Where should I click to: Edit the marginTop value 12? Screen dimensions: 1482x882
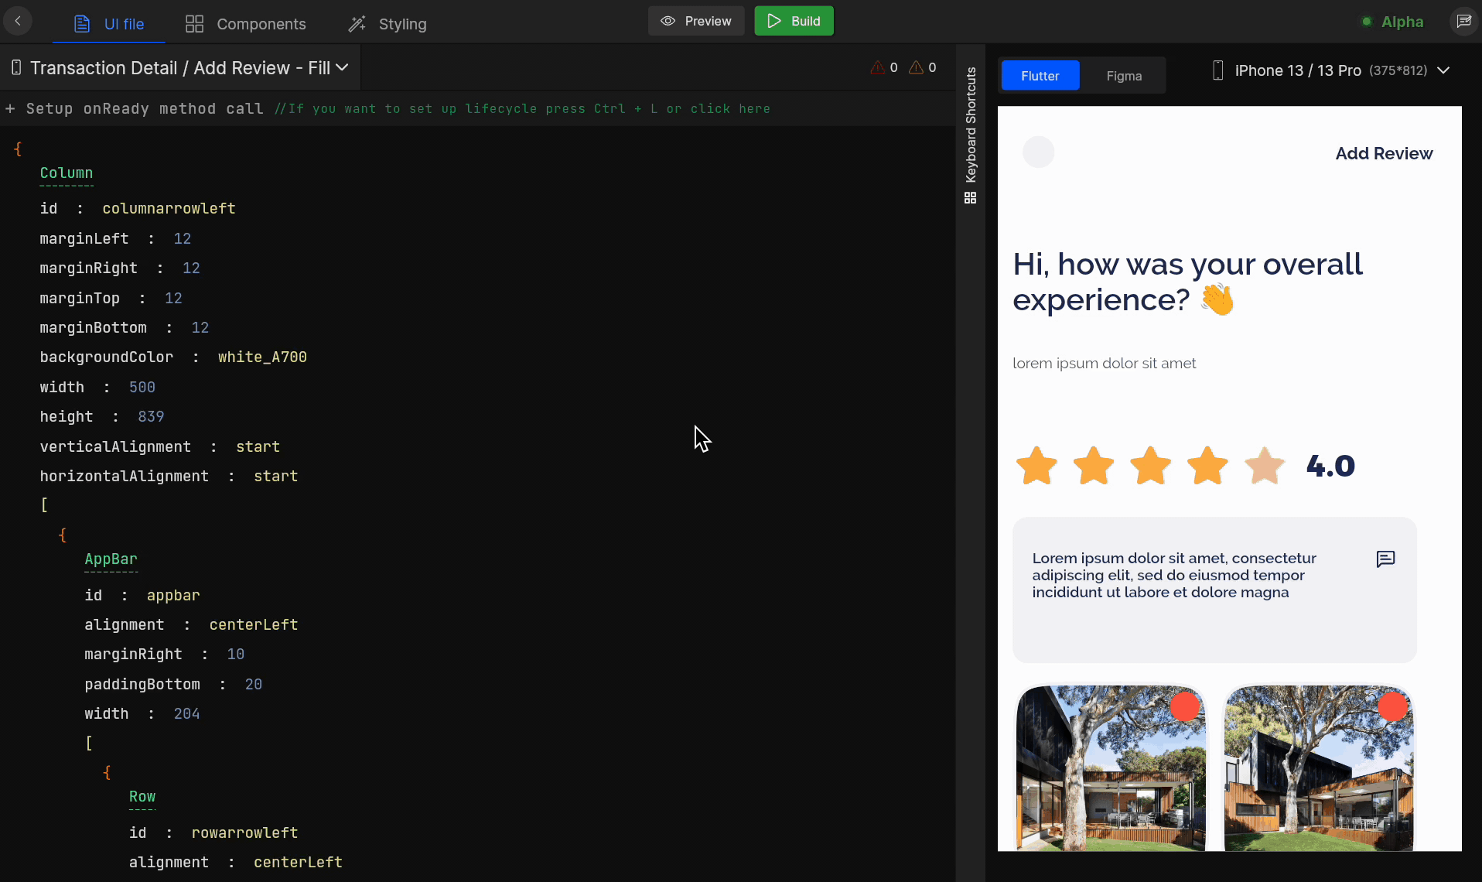(x=173, y=298)
